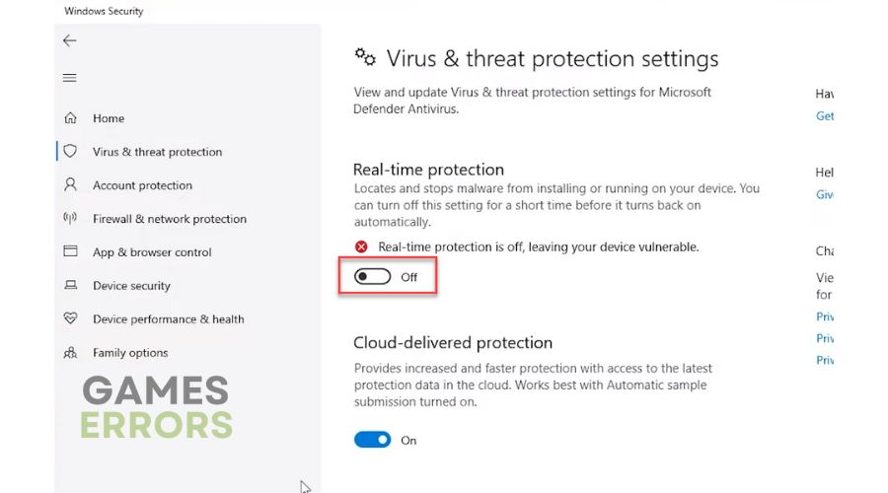
Task: Click the Virus & threat protection shield icon
Action: 70,152
